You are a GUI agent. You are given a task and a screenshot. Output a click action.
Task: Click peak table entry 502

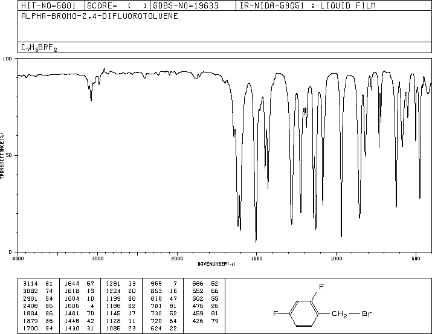(x=198, y=298)
